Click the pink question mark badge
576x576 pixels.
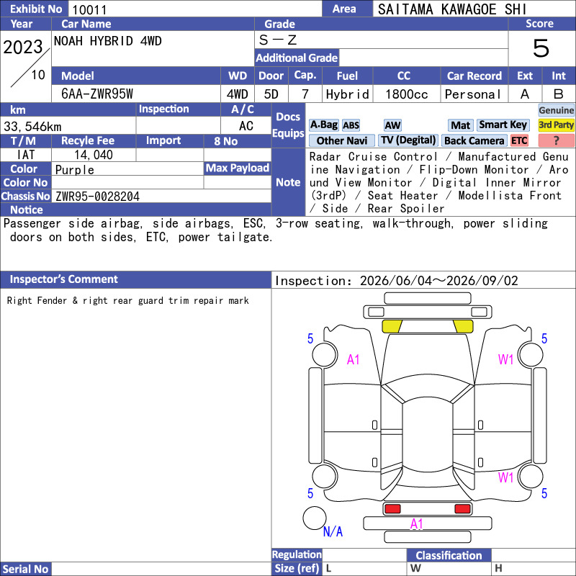(x=556, y=140)
